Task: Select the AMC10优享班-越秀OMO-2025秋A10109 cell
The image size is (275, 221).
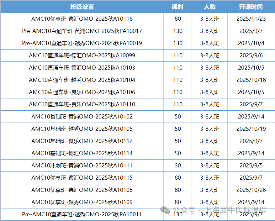Action: tap(82, 202)
